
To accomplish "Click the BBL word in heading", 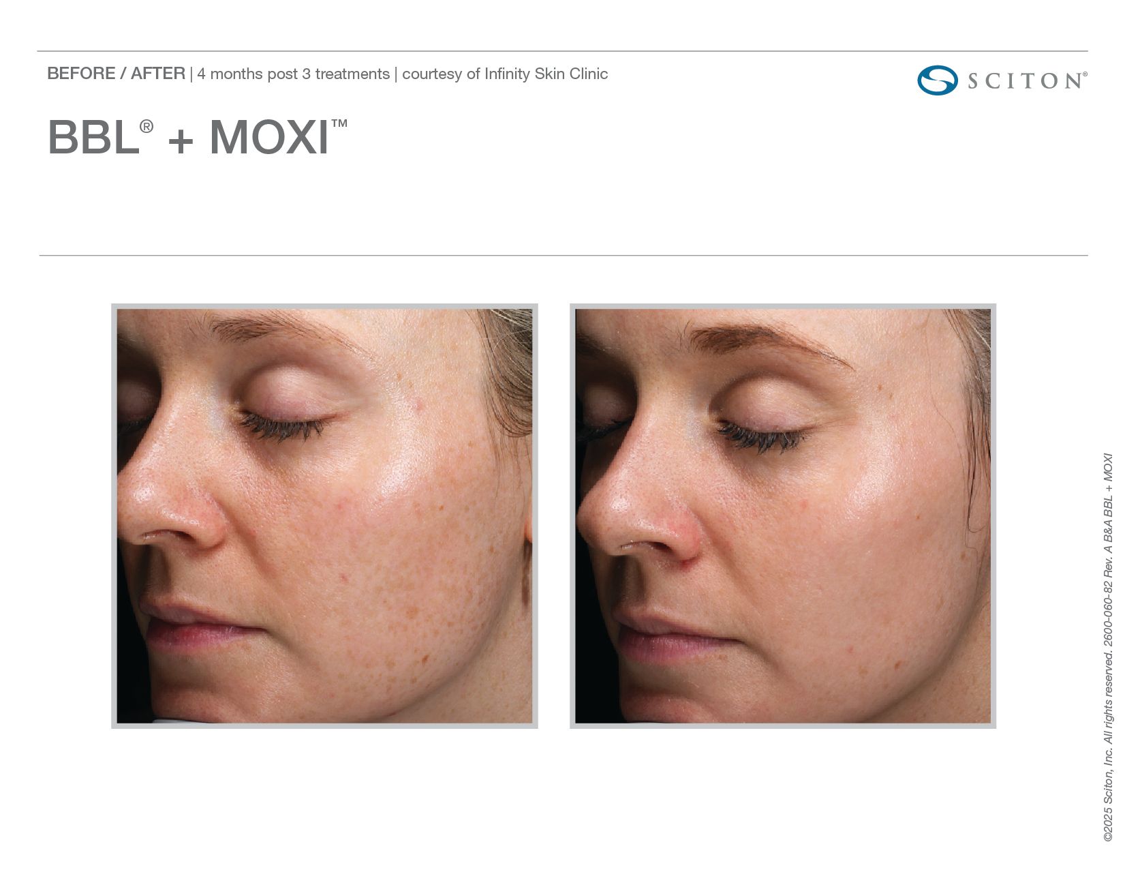I will coord(93,138).
